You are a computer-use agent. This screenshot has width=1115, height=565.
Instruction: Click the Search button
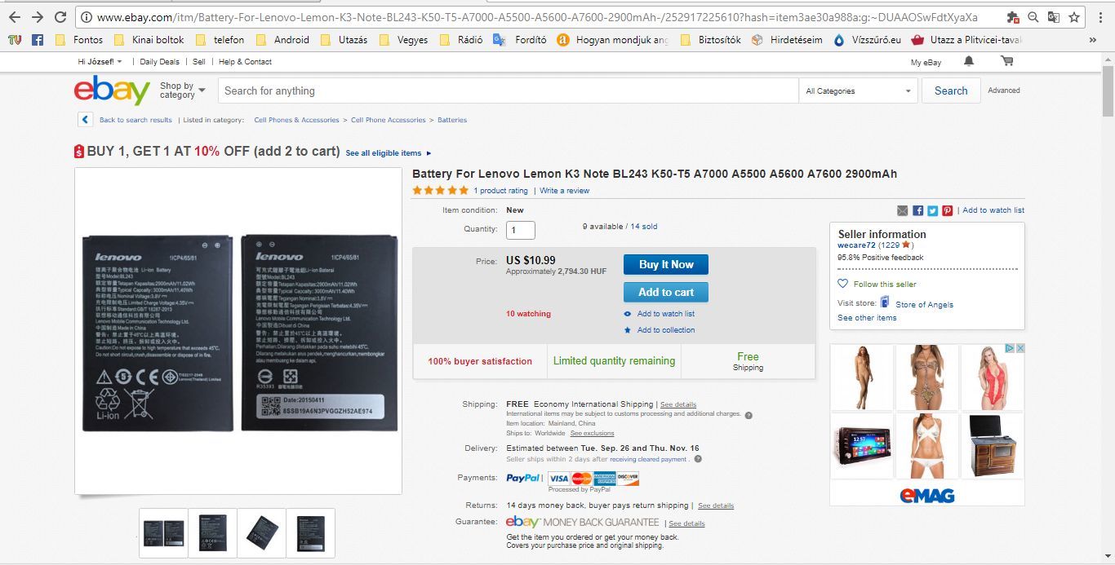click(x=951, y=90)
